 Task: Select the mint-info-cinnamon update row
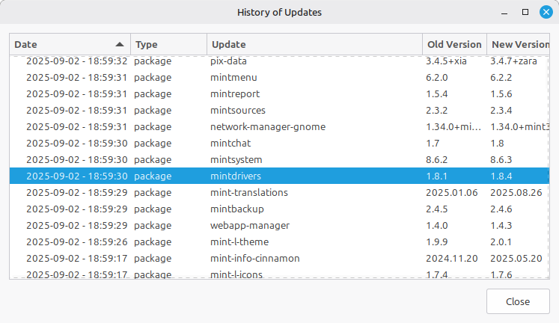[279, 258]
